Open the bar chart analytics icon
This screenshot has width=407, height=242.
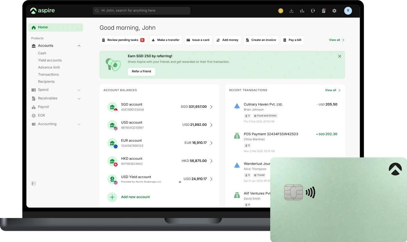click(x=302, y=11)
